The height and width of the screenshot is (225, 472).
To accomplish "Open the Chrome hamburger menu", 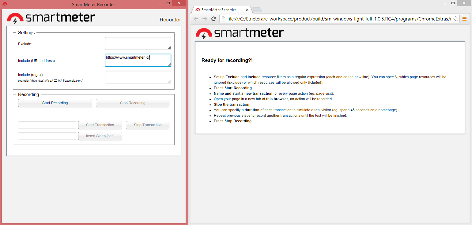I will (464, 19).
